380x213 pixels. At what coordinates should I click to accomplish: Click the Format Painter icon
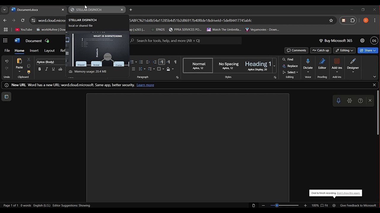(28, 72)
